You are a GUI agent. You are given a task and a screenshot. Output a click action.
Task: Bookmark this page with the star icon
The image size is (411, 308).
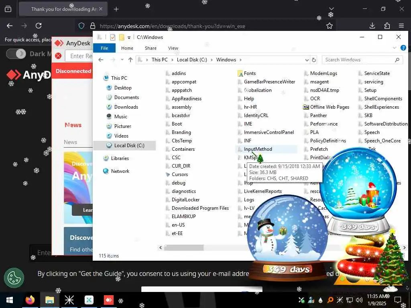click(330, 26)
